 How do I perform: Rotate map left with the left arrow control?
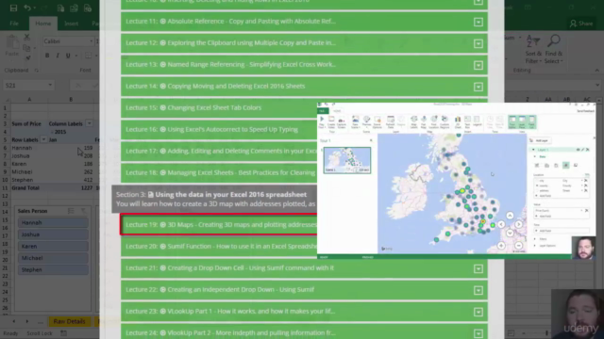[501, 224]
